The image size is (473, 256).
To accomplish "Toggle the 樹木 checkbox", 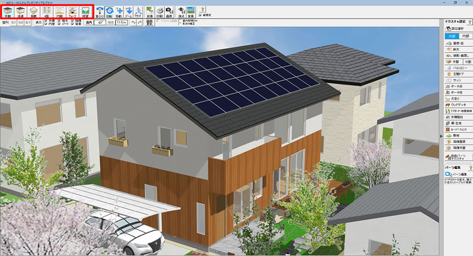I will point(59,21).
